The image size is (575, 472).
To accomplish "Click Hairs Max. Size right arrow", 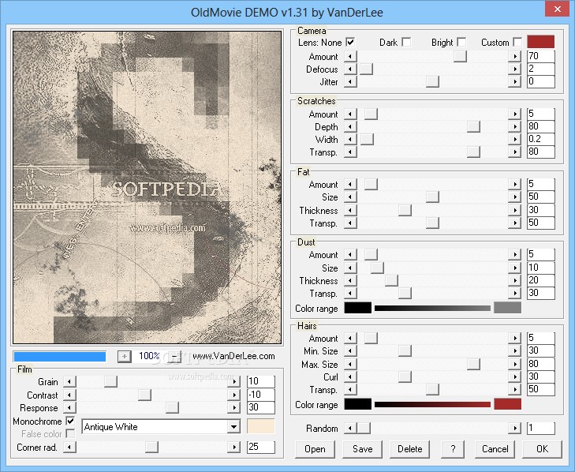I will coord(515,365).
